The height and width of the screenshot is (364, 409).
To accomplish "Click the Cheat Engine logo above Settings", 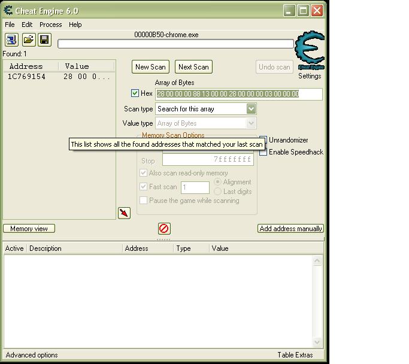I will point(310,50).
